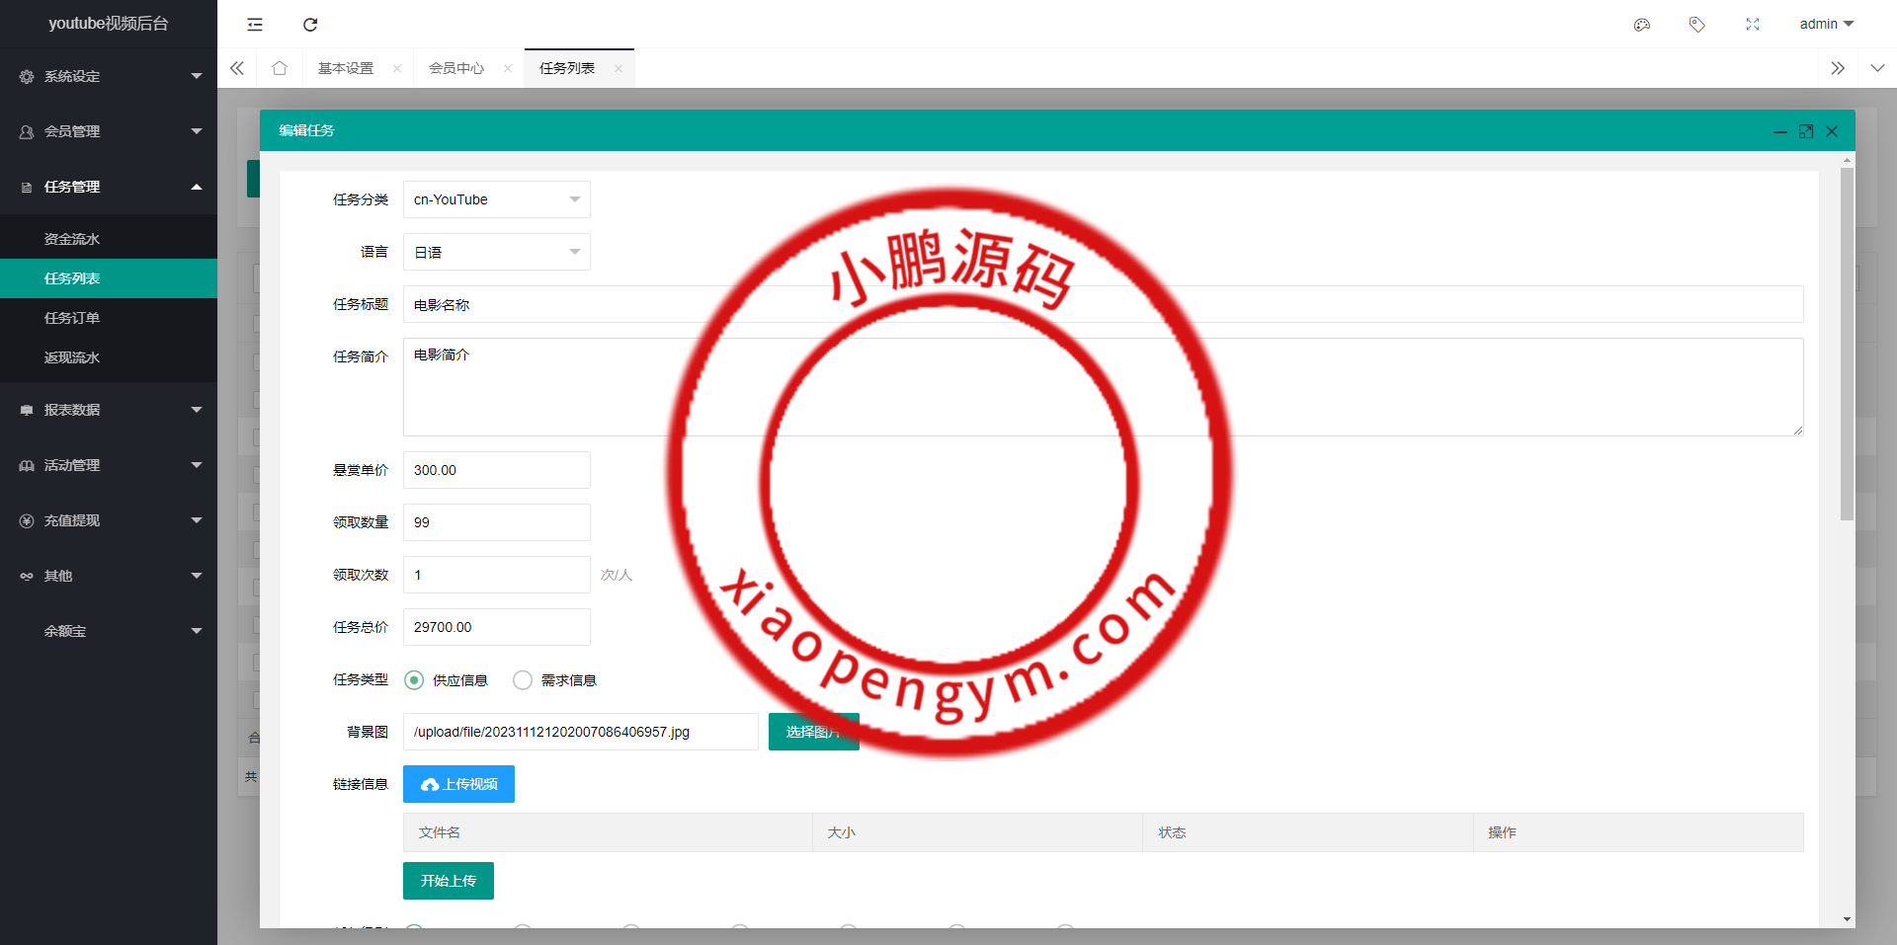Open 任务订单 in the sidebar

coord(72,318)
